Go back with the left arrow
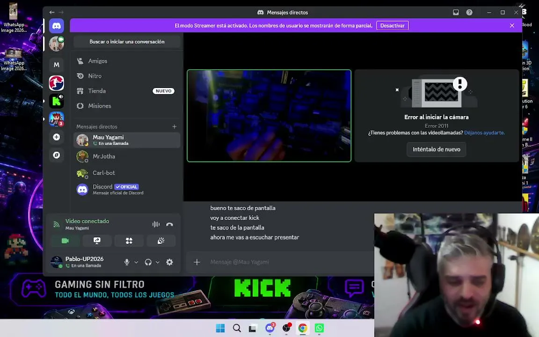This screenshot has height=337, width=539. click(52, 12)
